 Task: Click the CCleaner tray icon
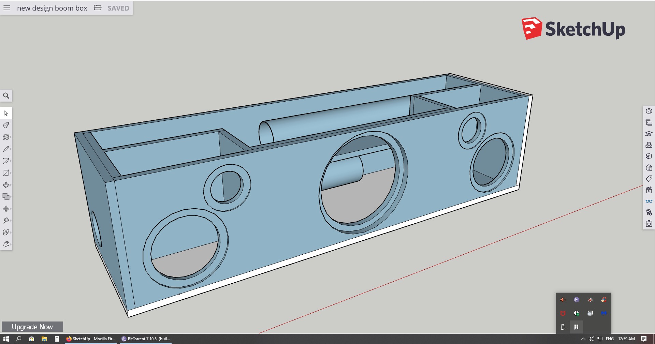pos(604,300)
